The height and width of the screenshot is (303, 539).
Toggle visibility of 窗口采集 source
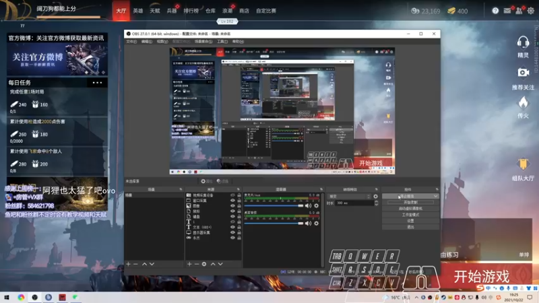(x=232, y=200)
